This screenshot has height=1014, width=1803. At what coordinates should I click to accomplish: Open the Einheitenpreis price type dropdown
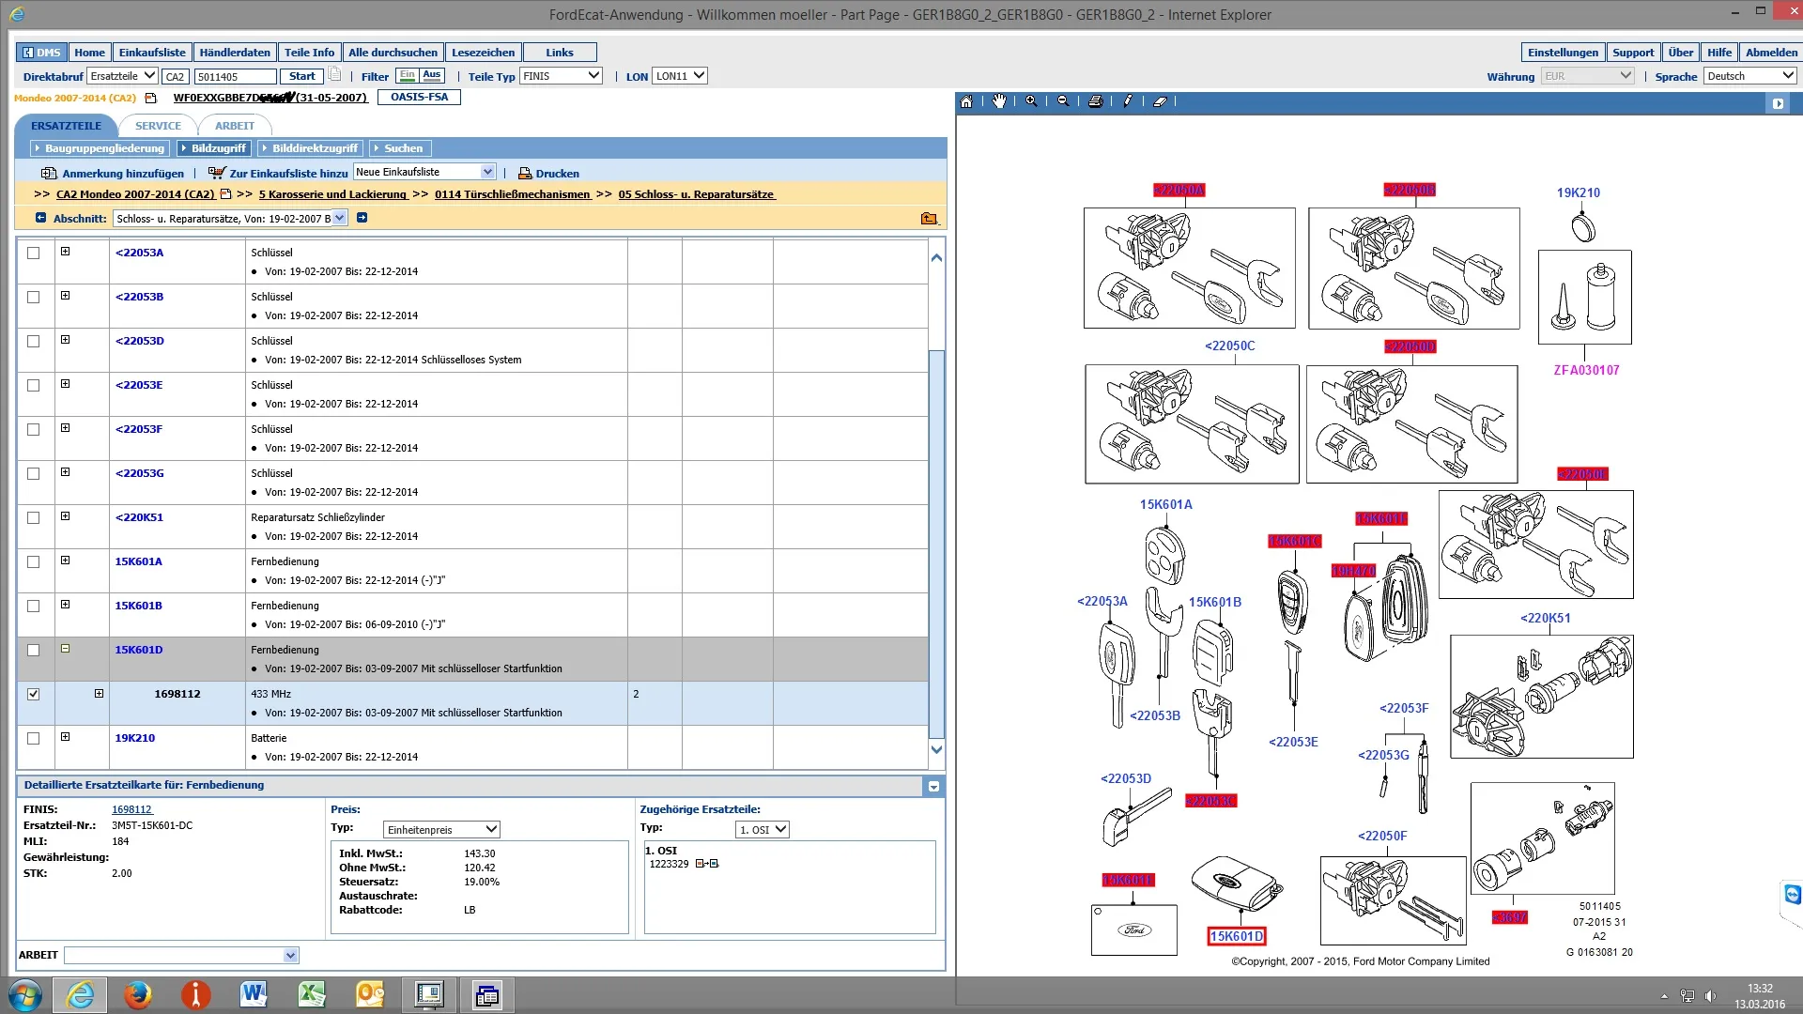(441, 829)
